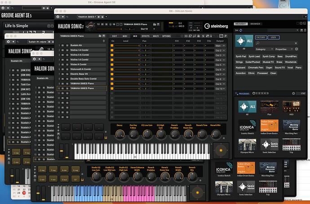
Task: Click the MediaBay trash icon
Action: click(x=305, y=30)
